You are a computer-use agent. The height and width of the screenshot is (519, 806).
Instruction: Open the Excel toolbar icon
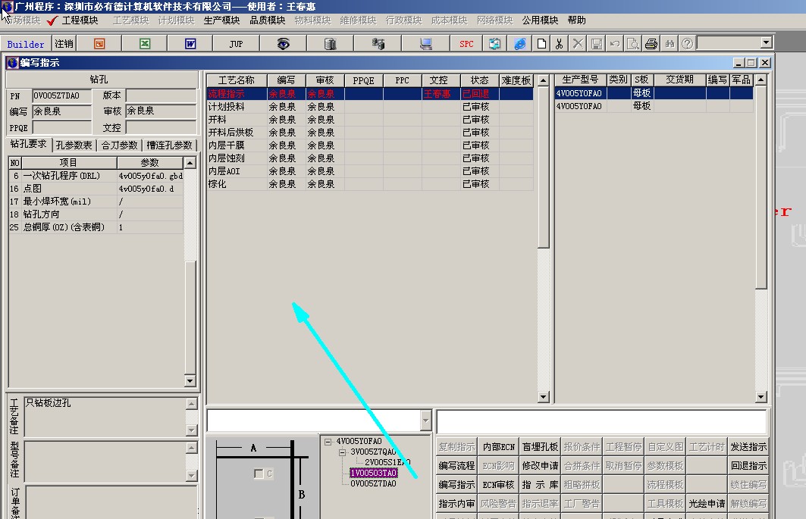click(x=145, y=44)
